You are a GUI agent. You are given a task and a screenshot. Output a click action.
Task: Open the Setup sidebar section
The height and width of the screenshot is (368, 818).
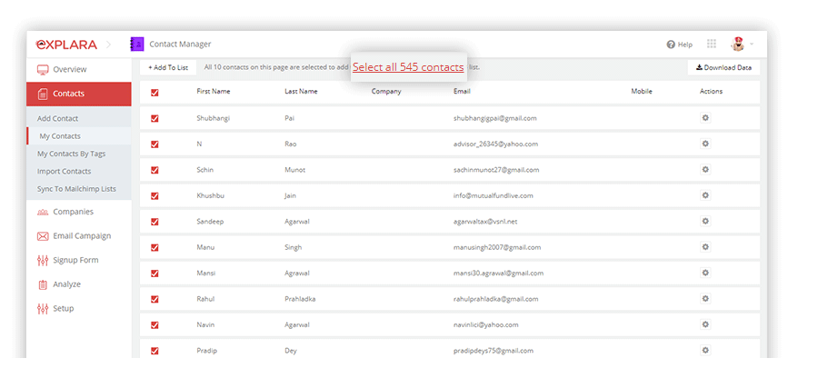point(79,308)
